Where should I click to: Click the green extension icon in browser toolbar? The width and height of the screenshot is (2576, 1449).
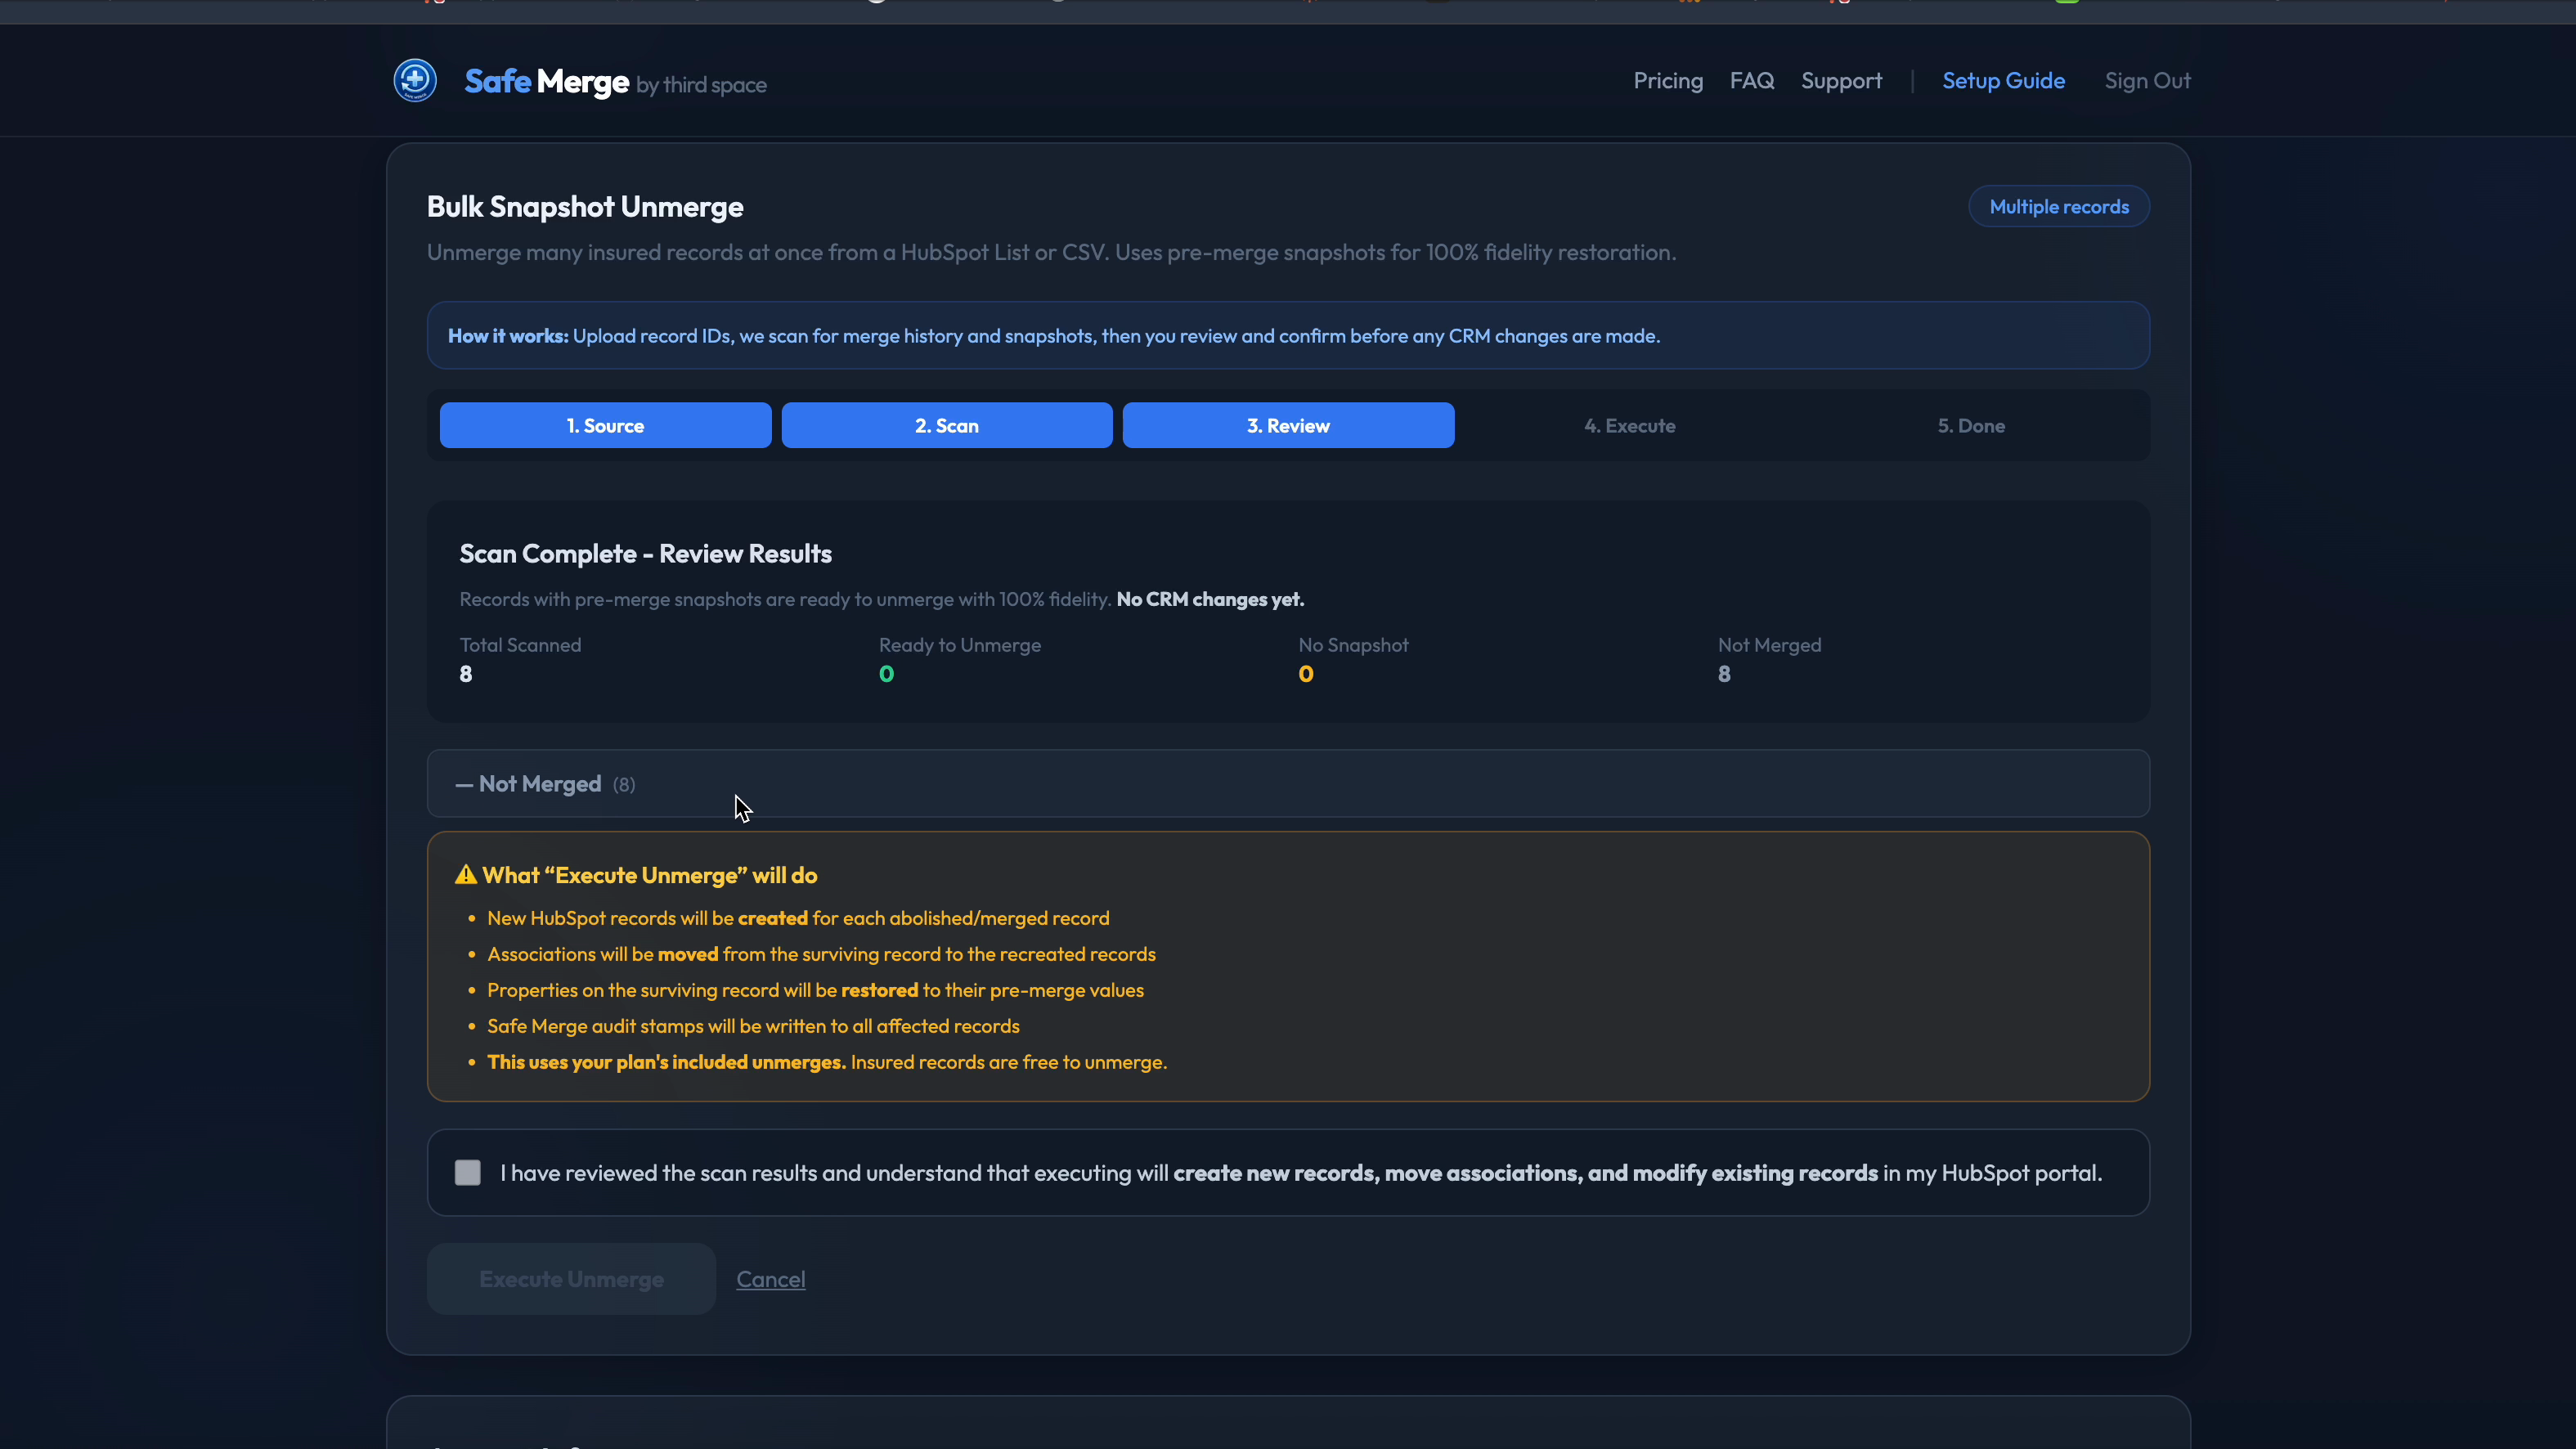(2067, 2)
